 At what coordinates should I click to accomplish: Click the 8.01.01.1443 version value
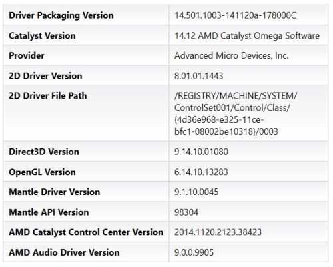click(x=198, y=76)
